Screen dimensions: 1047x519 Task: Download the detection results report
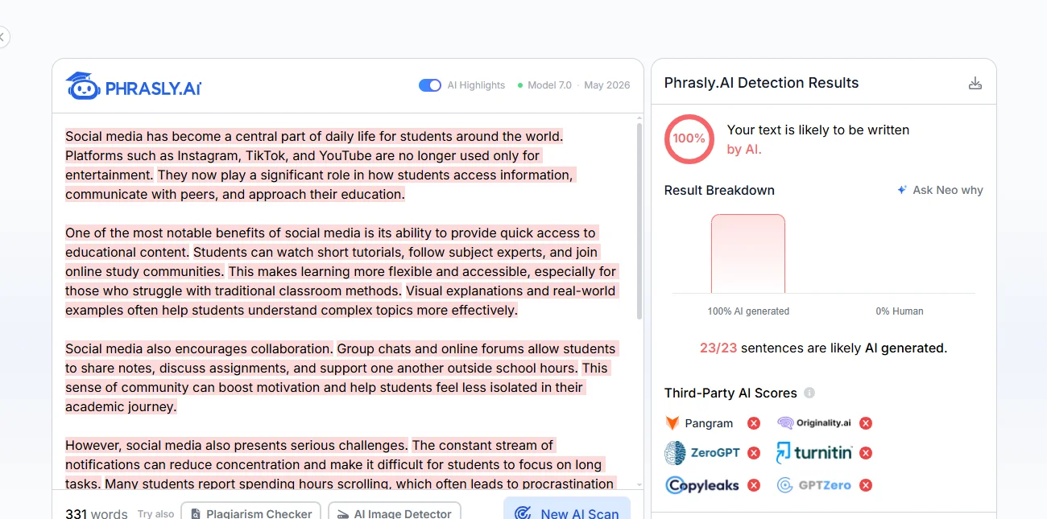point(975,83)
